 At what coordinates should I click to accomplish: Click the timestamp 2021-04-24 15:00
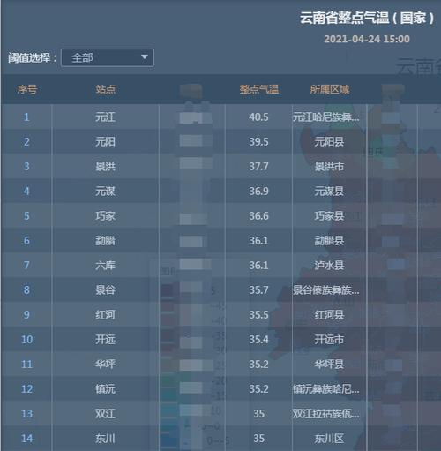367,39
